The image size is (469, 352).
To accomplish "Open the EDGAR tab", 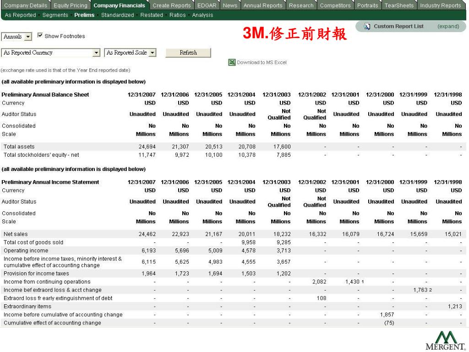I will click(207, 5).
